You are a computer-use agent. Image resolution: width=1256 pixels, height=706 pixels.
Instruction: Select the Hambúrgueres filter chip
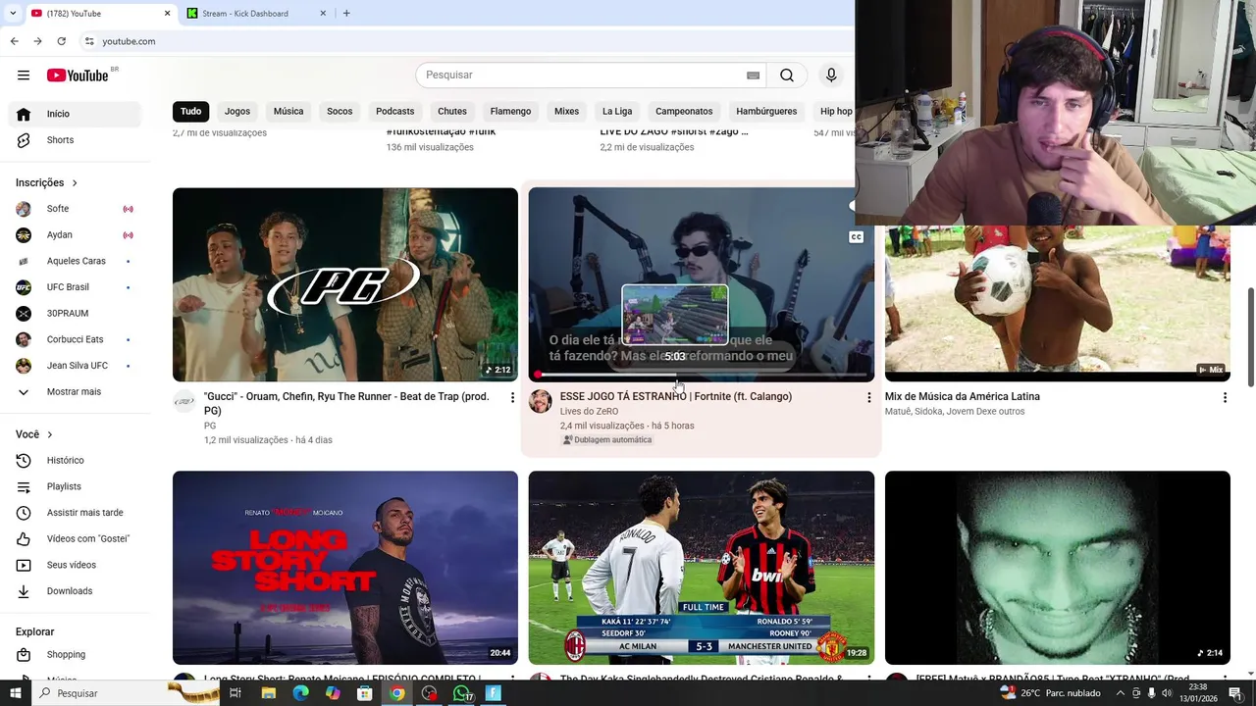766,112
